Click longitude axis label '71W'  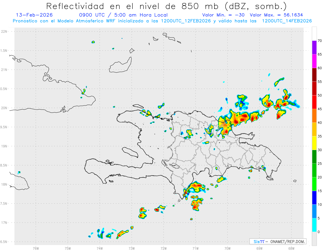pyautogui.click(x=195, y=248)
